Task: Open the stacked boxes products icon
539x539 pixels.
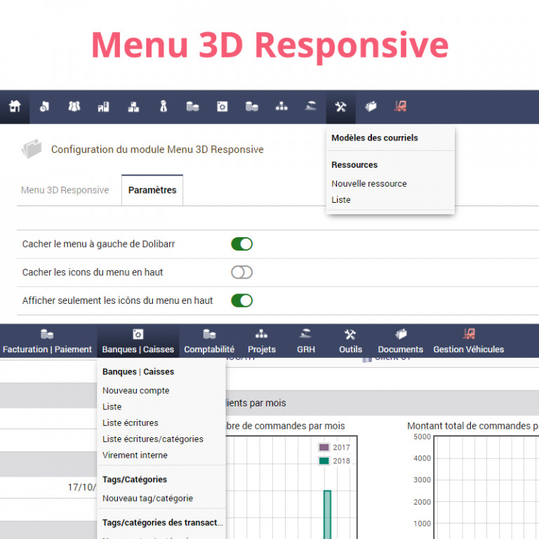Action: point(133,107)
